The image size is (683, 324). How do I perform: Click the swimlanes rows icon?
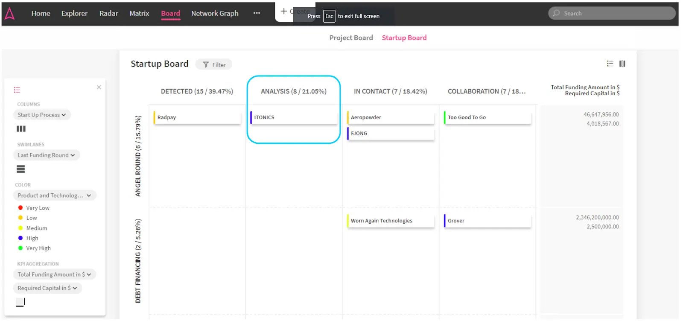pyautogui.click(x=20, y=169)
